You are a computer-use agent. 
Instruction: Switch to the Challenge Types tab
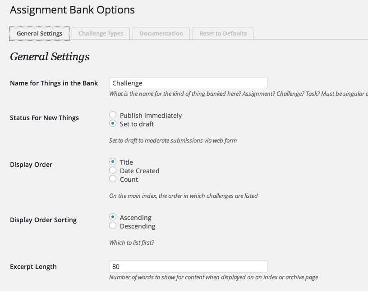(100, 33)
